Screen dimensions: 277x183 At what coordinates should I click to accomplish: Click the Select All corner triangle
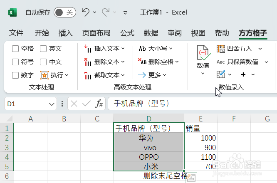click(10, 119)
